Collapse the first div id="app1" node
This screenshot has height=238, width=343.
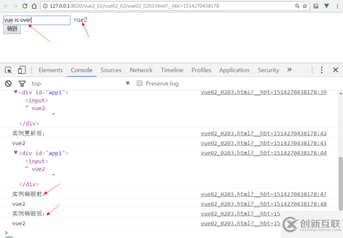point(16,92)
